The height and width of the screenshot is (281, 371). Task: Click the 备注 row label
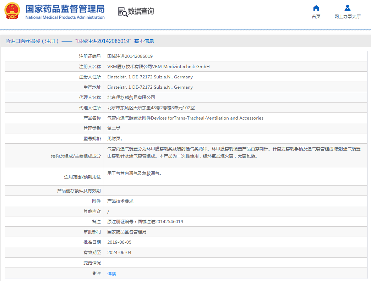click(96, 222)
